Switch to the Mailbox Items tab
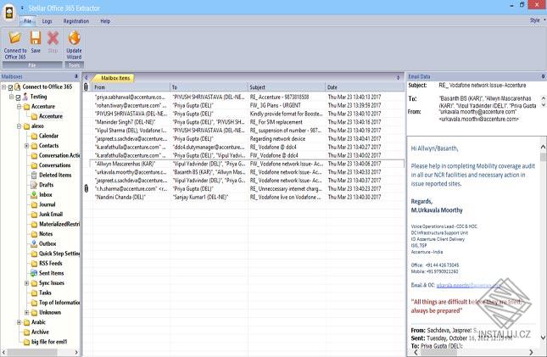 (x=114, y=78)
